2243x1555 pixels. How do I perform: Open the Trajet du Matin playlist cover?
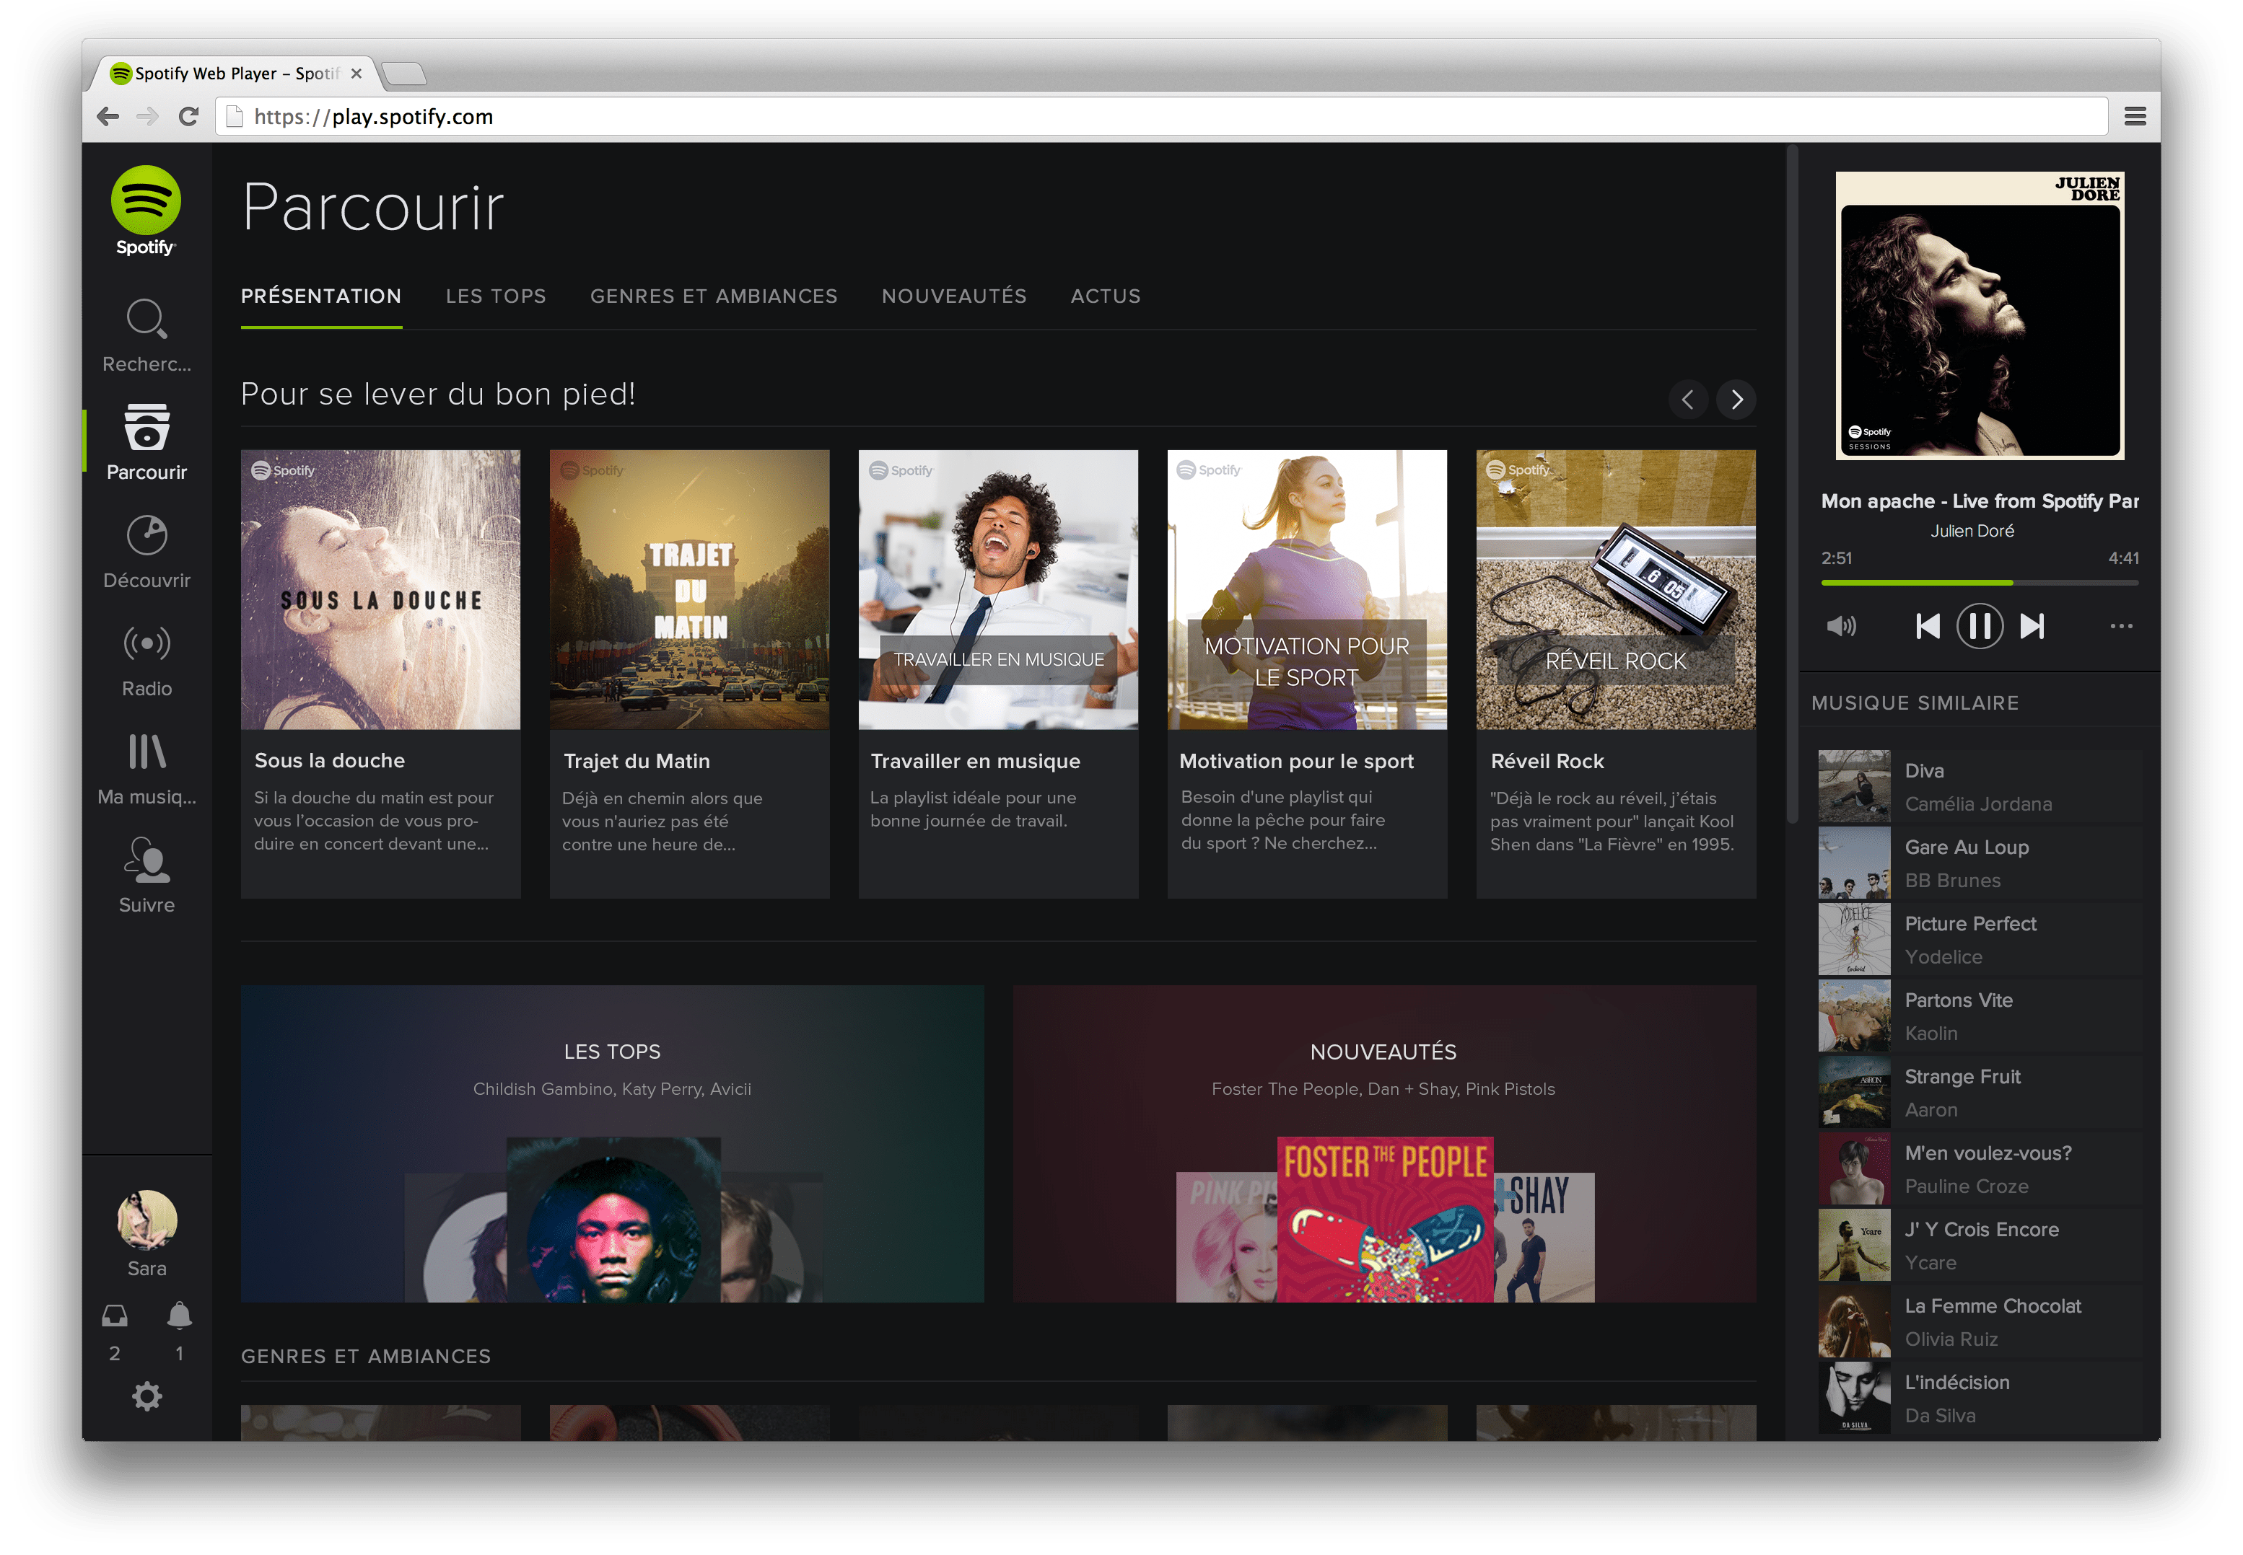pos(689,589)
